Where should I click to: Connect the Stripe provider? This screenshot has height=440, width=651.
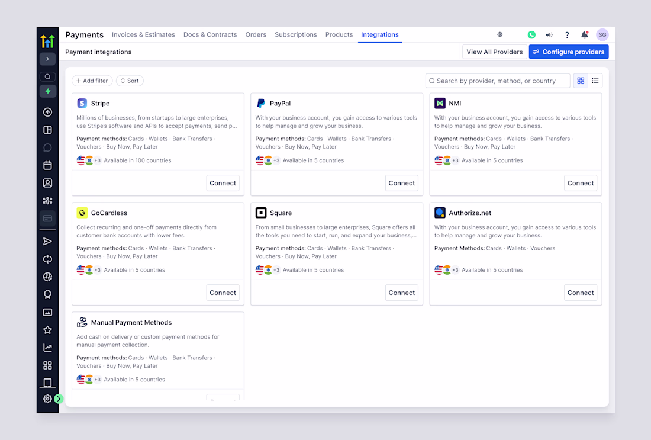point(223,183)
